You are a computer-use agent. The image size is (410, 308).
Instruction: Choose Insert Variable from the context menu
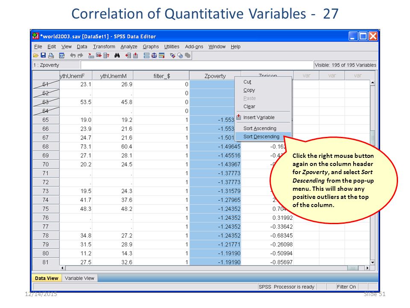coord(264,117)
